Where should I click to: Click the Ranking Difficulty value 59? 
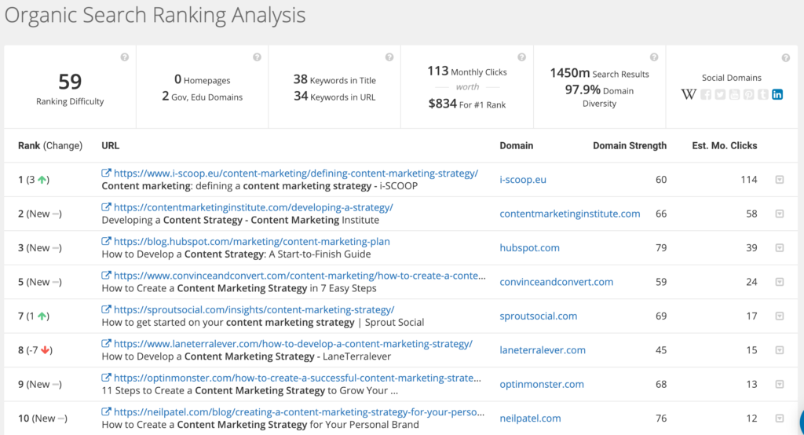(70, 82)
